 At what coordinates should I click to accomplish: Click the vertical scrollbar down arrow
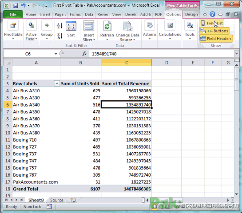(236, 194)
